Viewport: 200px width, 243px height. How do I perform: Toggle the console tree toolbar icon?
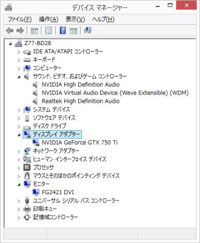34,31
